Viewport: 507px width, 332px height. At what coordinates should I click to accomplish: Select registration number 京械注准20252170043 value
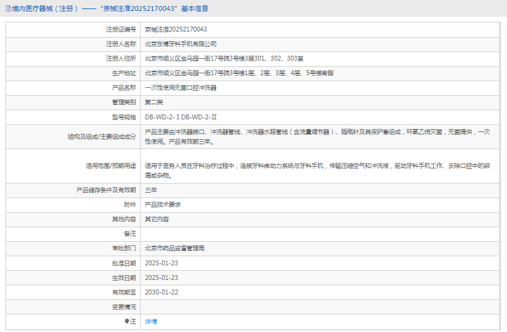coord(176,29)
